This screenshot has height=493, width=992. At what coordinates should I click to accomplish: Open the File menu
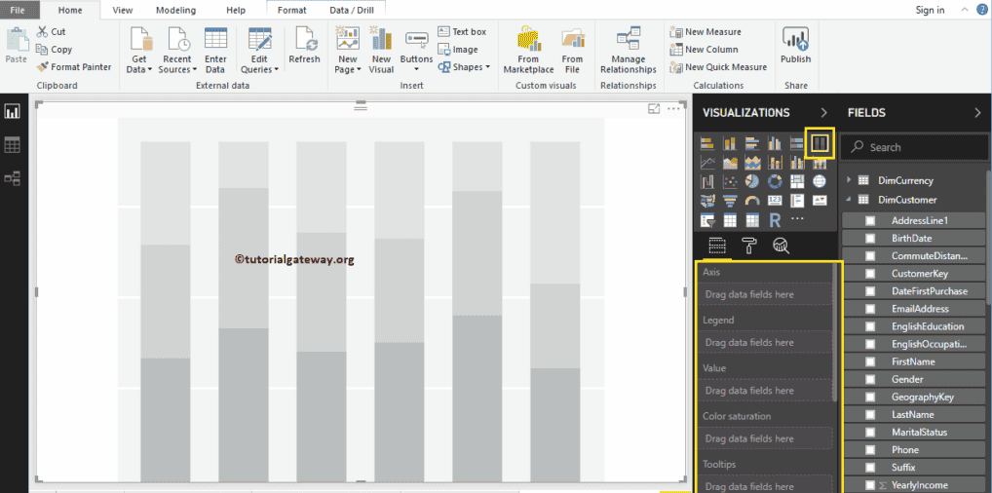tap(18, 10)
